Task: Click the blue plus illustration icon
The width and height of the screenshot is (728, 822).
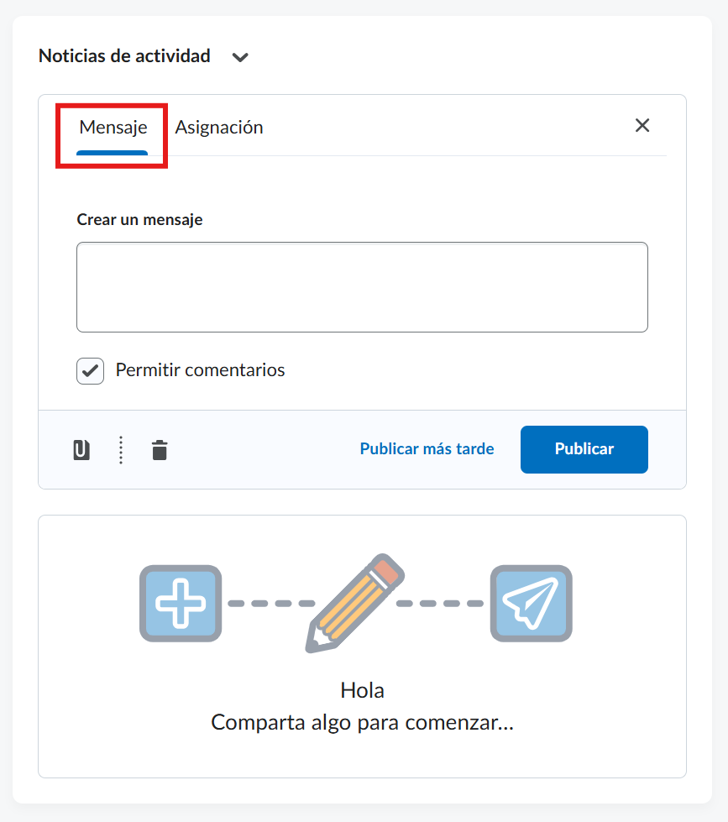Action: tap(180, 603)
